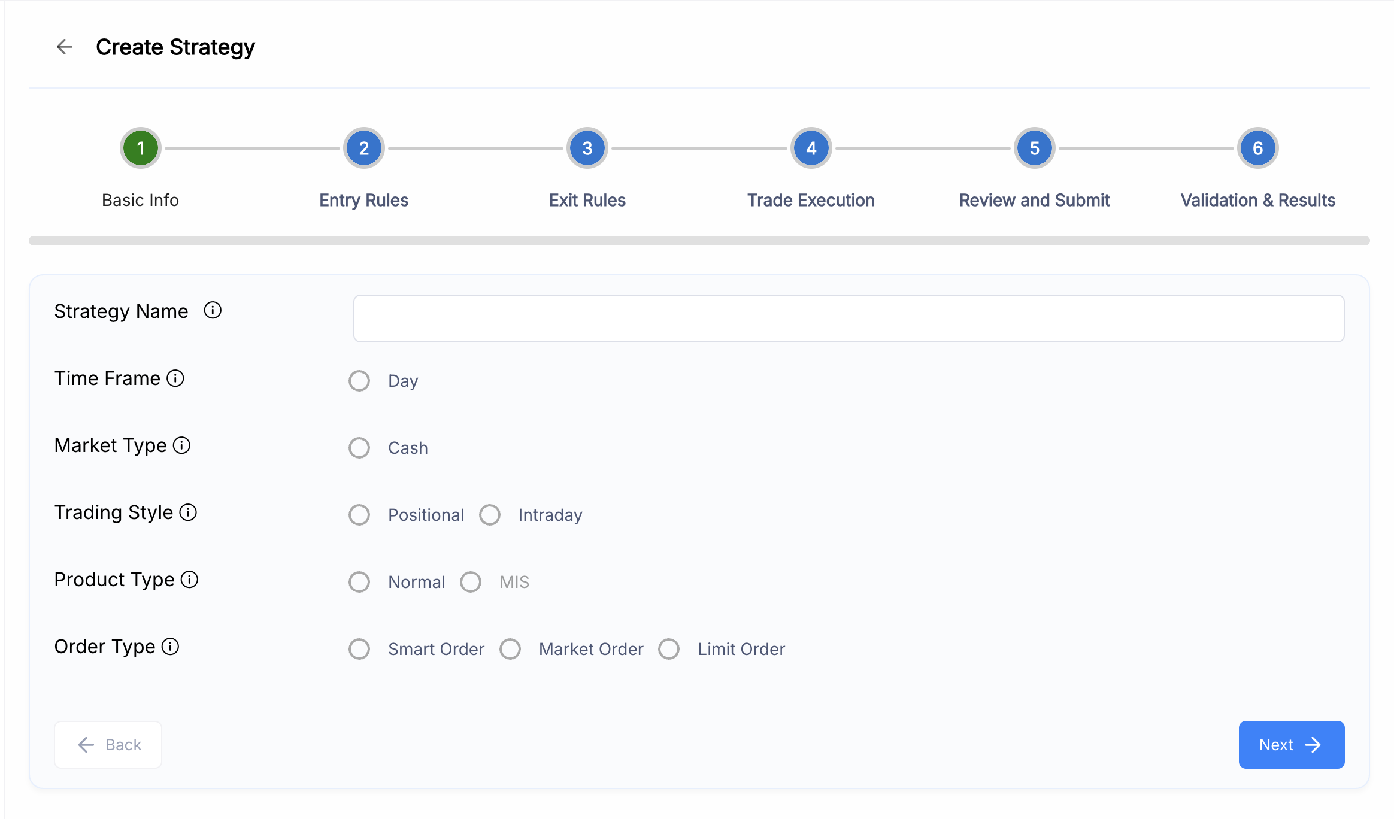Click the Time Frame info icon

pyautogui.click(x=175, y=378)
